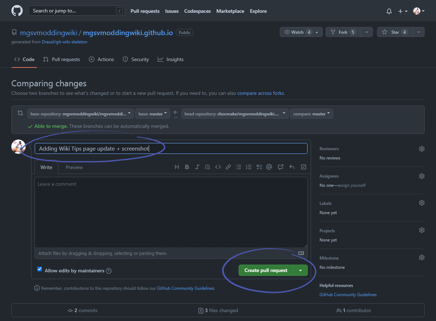Expand the Star lists dropdown arrow
This screenshot has width=436, height=321.
(x=419, y=32)
